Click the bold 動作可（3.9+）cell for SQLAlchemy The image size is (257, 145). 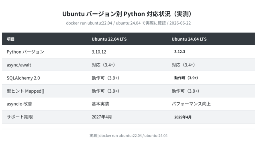(x=186, y=78)
